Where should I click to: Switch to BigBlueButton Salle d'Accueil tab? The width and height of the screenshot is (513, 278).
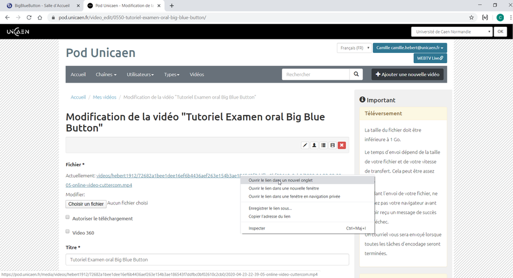click(x=42, y=6)
